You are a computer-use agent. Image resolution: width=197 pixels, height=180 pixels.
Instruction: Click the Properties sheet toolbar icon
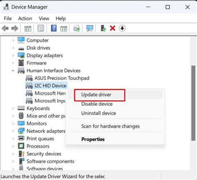click(x=41, y=28)
